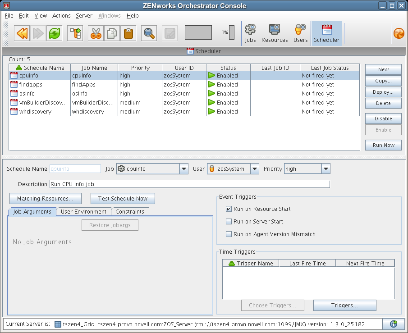Viewport: 408px width, 333px height.
Task: Click the Back double-arrow toolbar icon
Action: coord(22,33)
